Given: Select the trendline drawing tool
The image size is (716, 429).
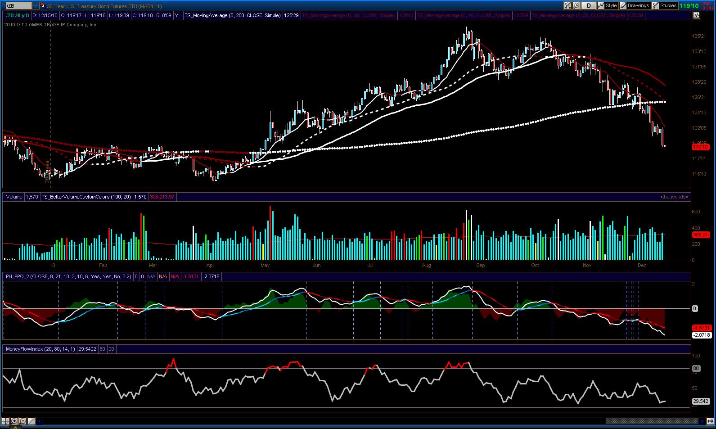Looking at the screenshot, I should 31,421.
